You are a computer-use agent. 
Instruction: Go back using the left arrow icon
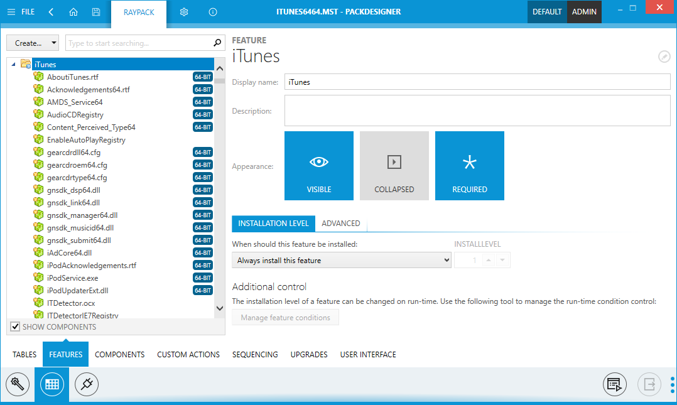(x=51, y=12)
